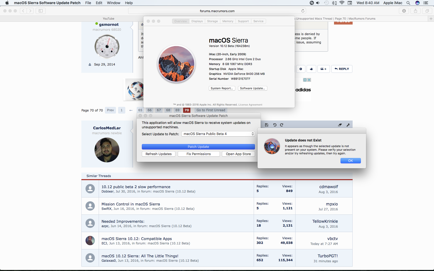This screenshot has width=434, height=271.
Task: Click the eraser remove-formatting icon
Action: coord(340,125)
